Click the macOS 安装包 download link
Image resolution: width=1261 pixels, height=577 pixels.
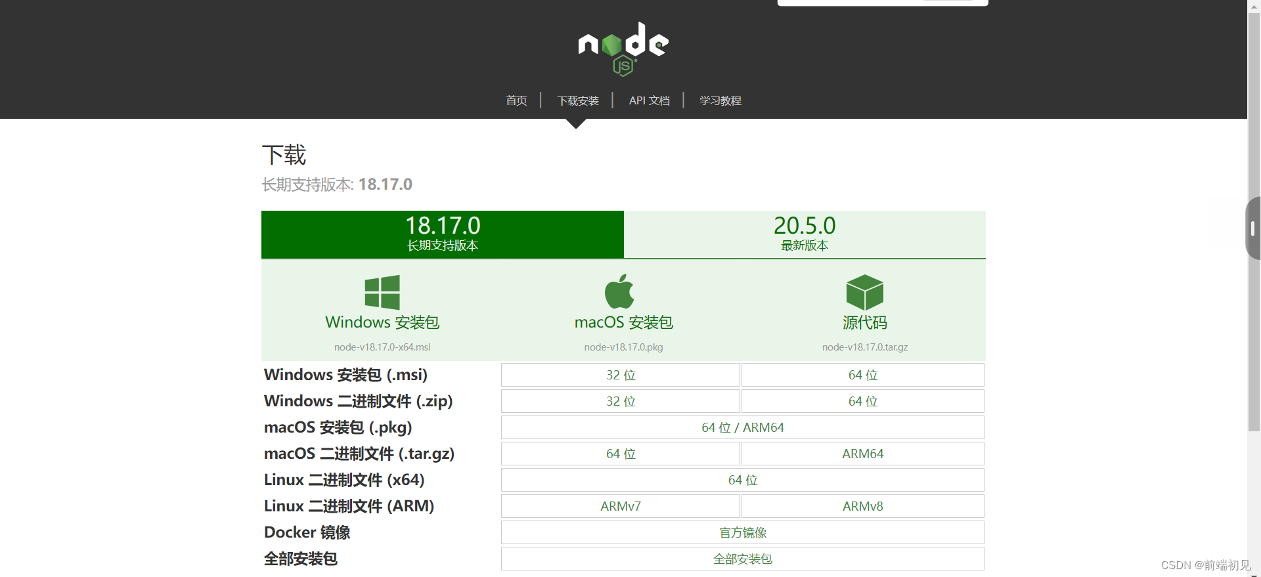coord(623,322)
